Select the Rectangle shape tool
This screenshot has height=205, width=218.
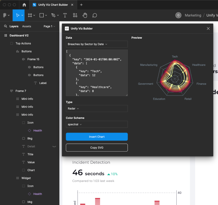tap(42, 15)
